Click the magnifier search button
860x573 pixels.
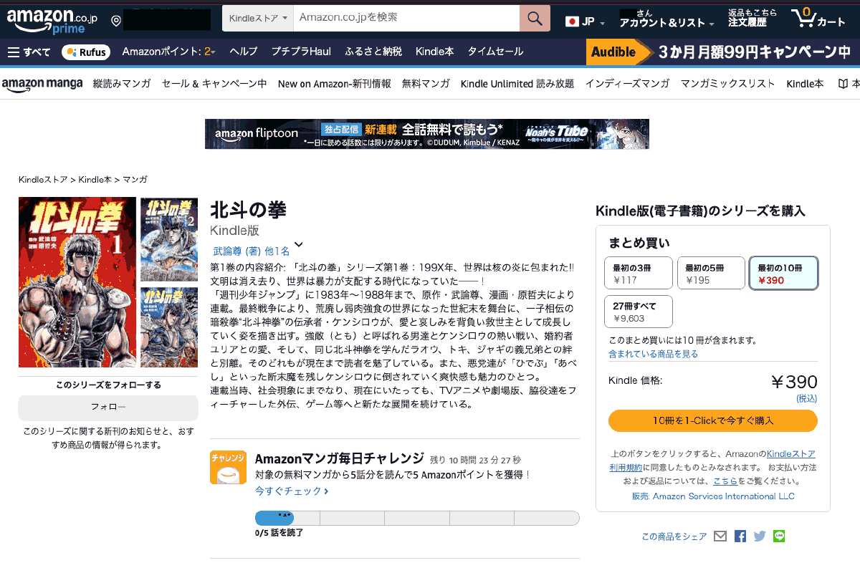[535, 19]
